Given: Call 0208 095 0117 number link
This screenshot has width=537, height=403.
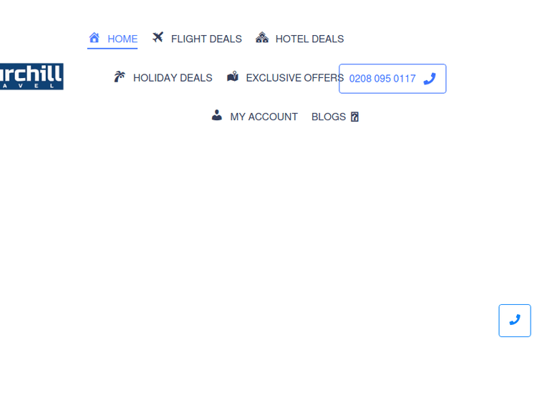Looking at the screenshot, I should (x=382, y=79).
